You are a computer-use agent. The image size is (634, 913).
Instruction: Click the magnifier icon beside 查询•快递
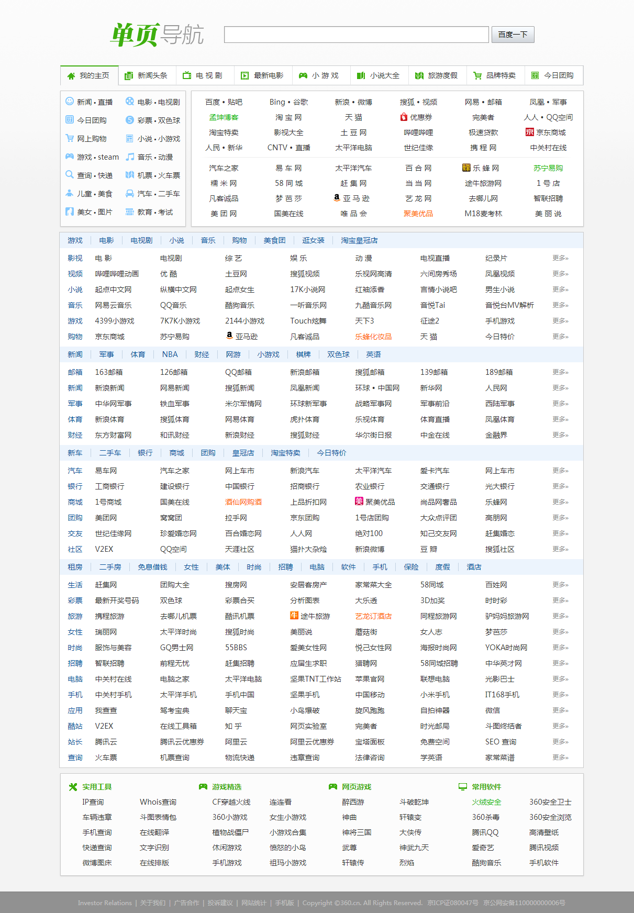[70, 175]
